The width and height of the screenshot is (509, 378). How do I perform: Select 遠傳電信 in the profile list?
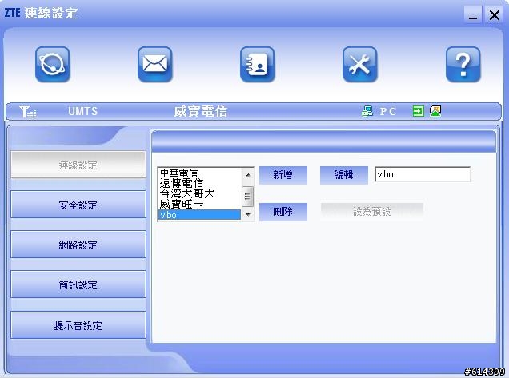(x=199, y=184)
